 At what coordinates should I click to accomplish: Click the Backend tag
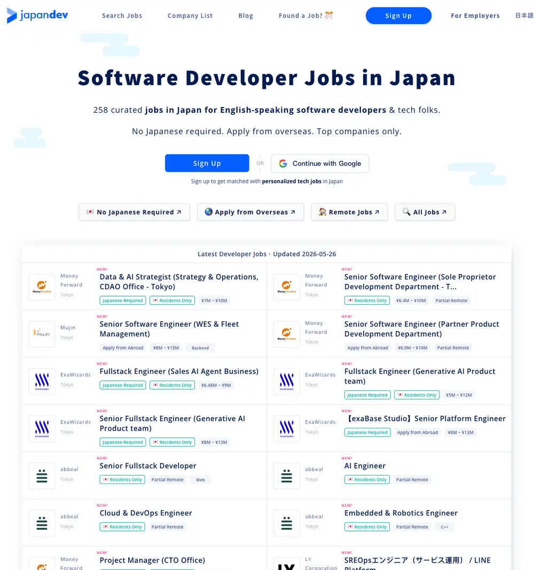coord(200,348)
